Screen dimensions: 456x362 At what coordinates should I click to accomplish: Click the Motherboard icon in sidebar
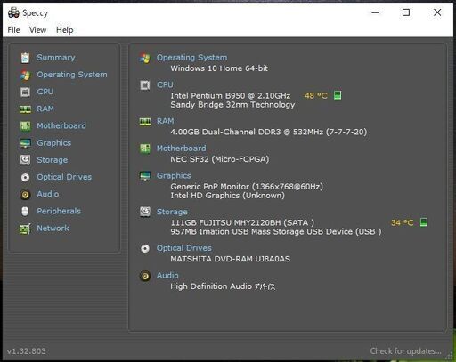click(25, 126)
